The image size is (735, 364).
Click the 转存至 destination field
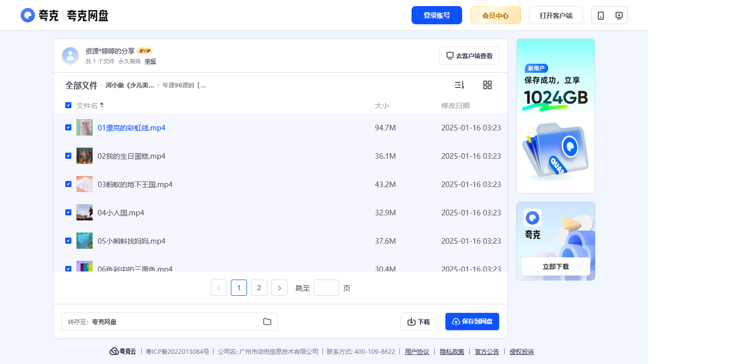pos(170,322)
